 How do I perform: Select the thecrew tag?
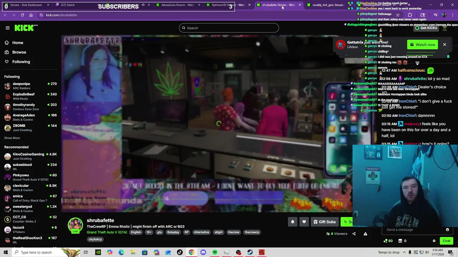tap(234, 232)
